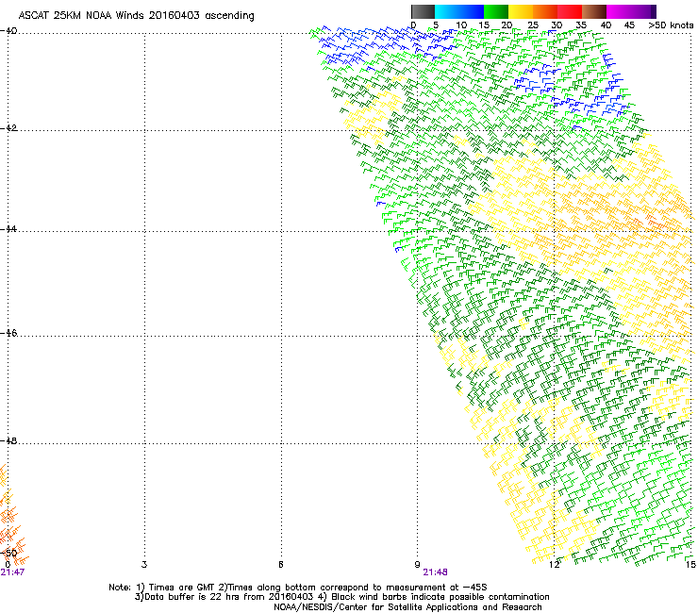The width and height of the screenshot is (698, 613).
Task: Click the '30' label under the color legend
Action: tap(557, 25)
